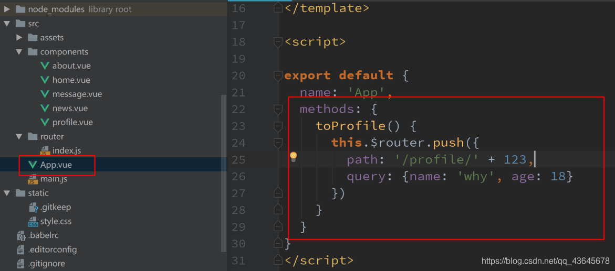Click the JS icon beside main.js
615x271 pixels.
(x=33, y=179)
